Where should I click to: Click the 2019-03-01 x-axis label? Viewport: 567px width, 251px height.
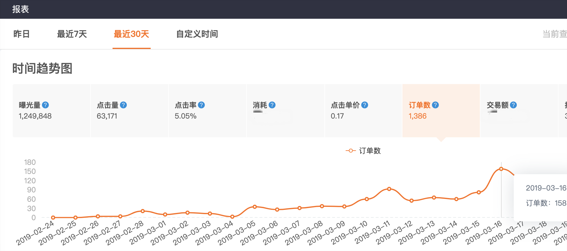(x=148, y=233)
